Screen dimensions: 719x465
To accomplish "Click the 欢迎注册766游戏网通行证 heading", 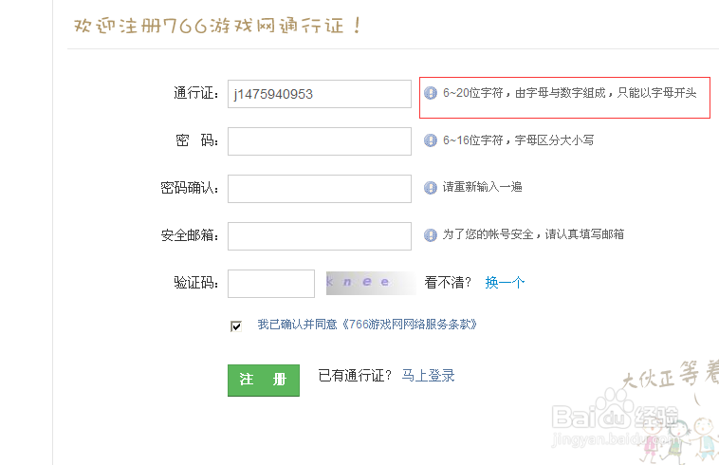I will tap(217, 26).
